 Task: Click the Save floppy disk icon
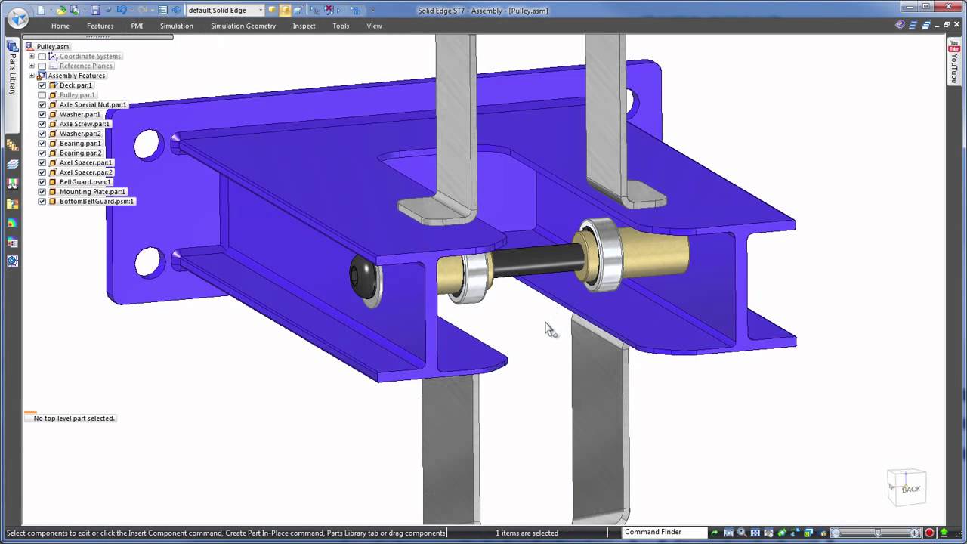(95, 11)
